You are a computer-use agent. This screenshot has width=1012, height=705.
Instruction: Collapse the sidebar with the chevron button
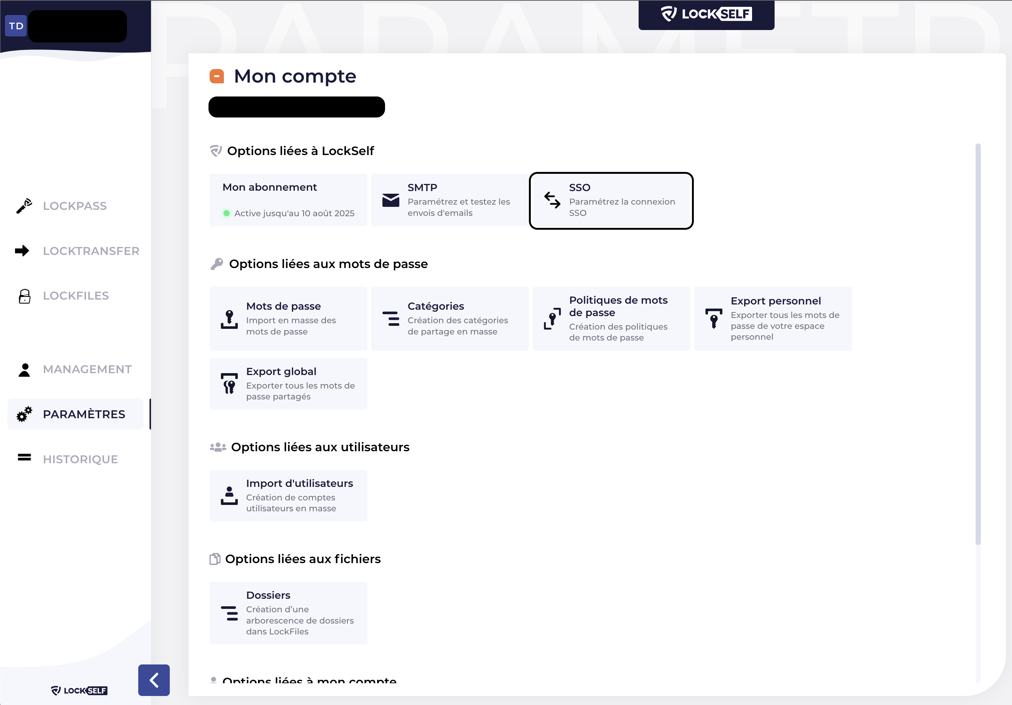[153, 680]
